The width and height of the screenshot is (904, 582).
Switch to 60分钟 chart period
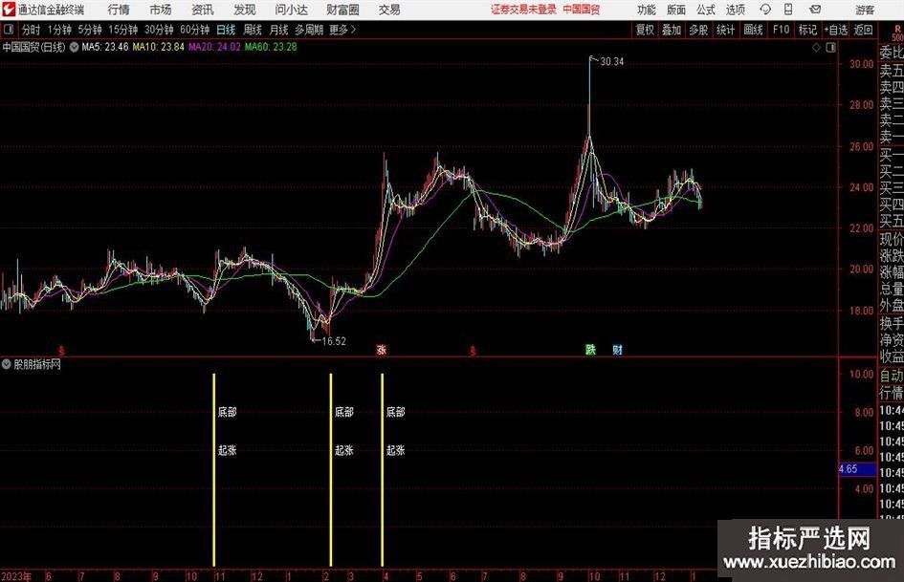point(195,30)
